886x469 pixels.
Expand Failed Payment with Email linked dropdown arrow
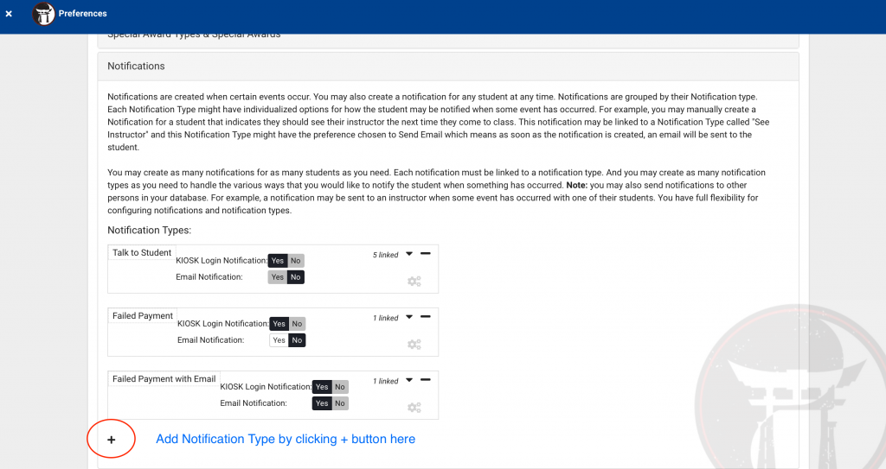[x=409, y=381]
